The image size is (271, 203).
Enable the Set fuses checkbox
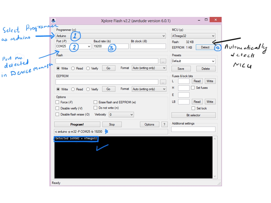pos(193,88)
